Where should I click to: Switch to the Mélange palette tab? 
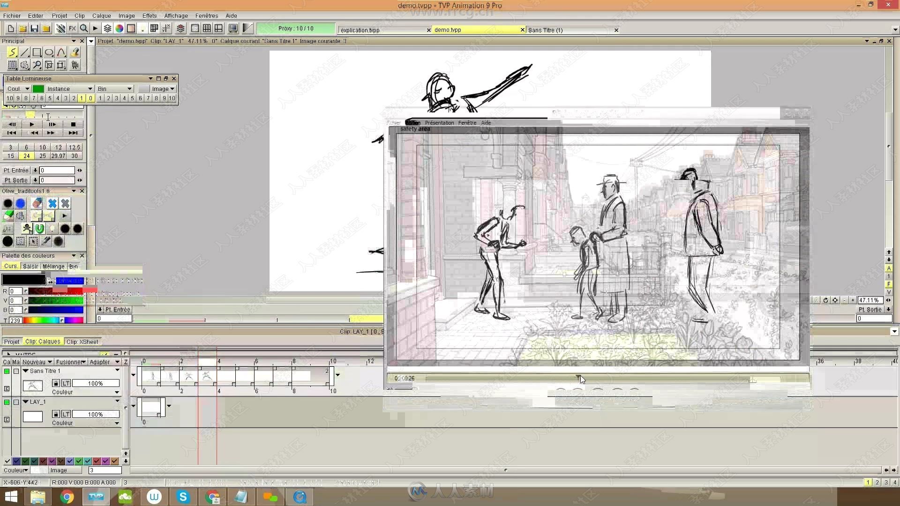(x=53, y=266)
